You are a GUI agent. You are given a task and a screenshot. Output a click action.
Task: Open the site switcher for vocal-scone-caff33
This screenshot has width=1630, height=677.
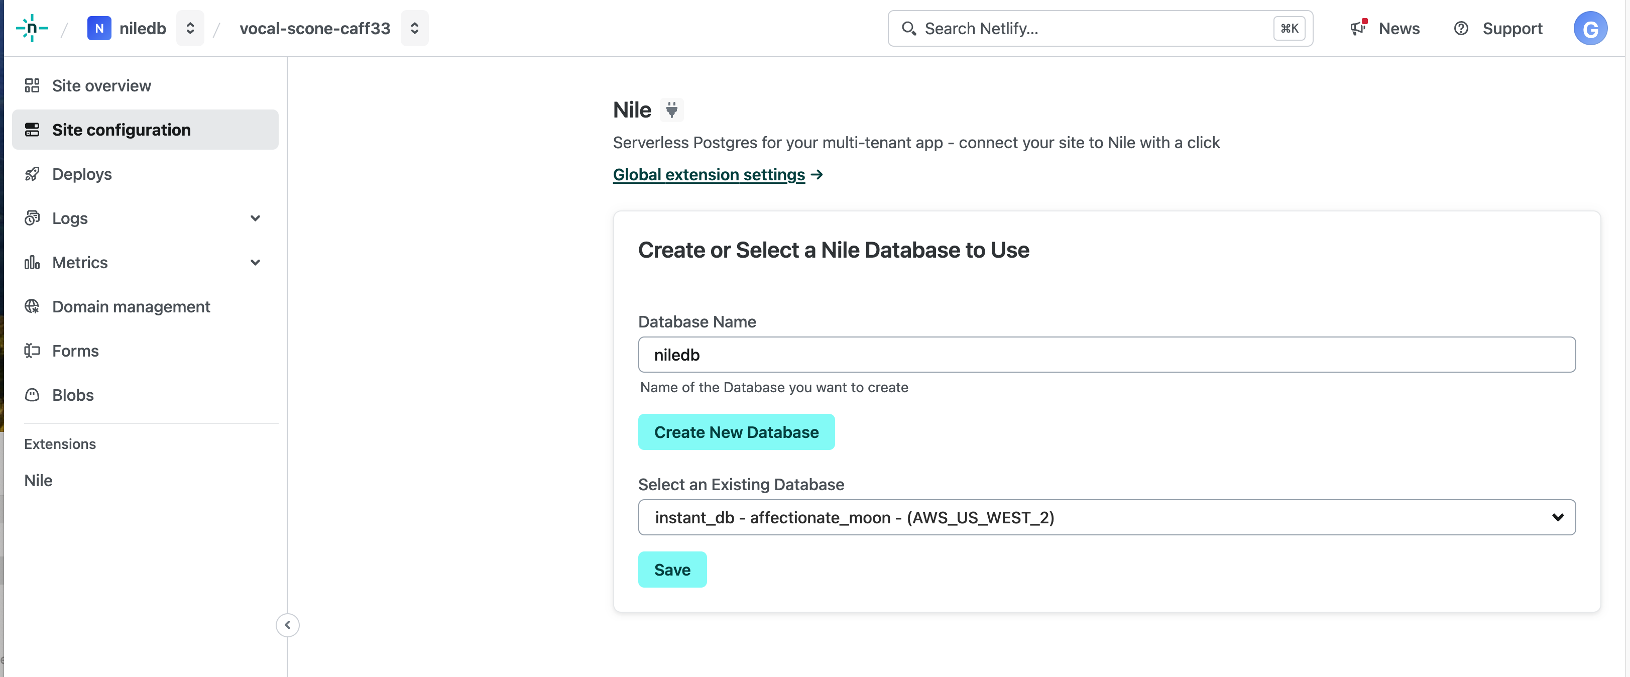tap(414, 29)
